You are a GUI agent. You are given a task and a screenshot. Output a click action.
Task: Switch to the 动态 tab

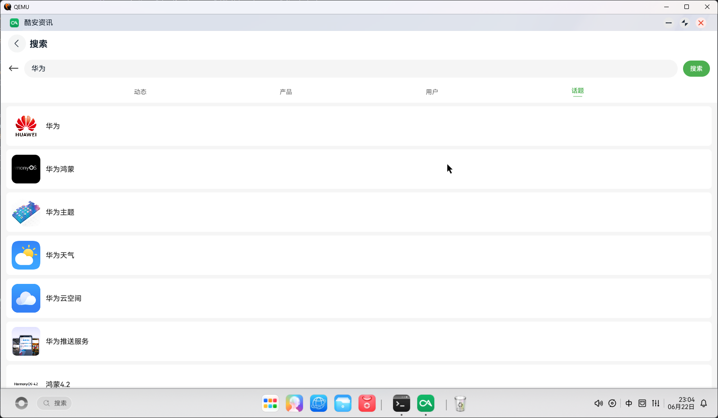[x=140, y=91]
